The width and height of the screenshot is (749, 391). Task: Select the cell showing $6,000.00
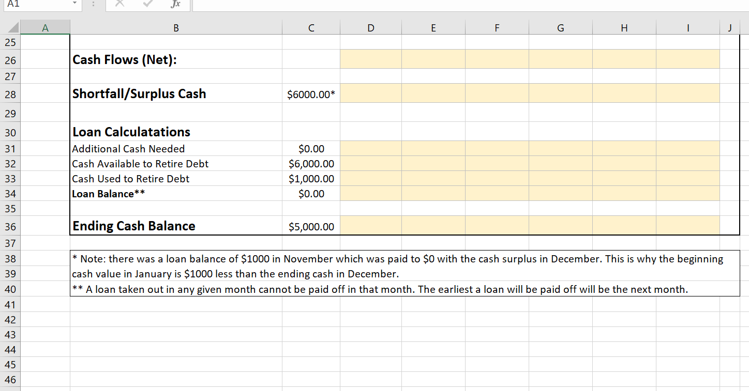pos(310,164)
